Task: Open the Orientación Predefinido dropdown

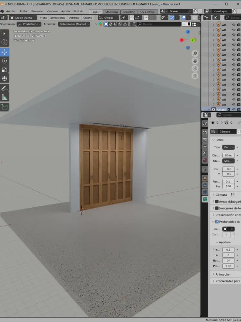Action: coord(29,24)
